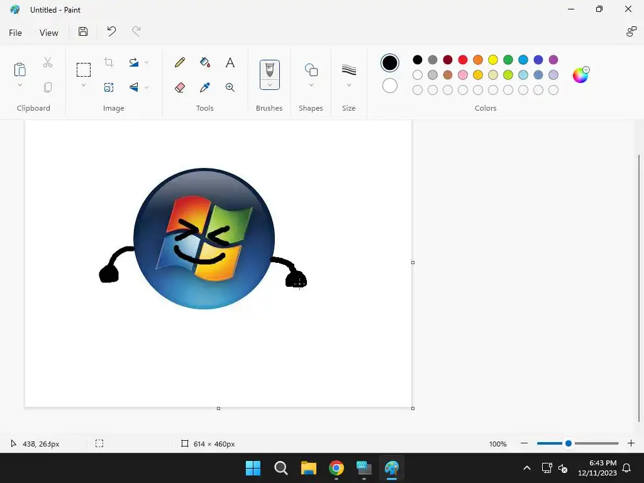
Task: Expand the Size dropdown chevron
Action: tap(348, 85)
